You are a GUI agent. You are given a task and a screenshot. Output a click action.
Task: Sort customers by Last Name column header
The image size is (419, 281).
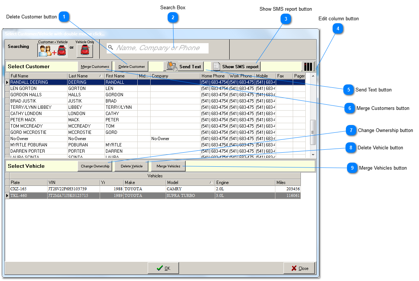[x=85, y=76]
